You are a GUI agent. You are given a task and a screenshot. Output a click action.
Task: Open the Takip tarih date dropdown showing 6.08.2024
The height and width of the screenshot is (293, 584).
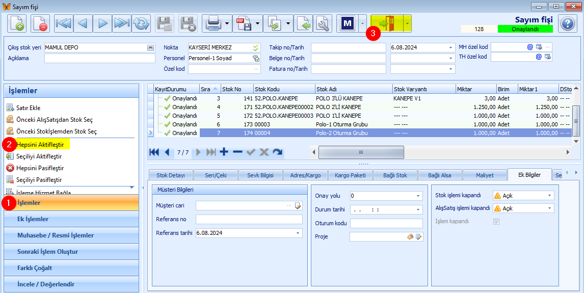tap(450, 48)
